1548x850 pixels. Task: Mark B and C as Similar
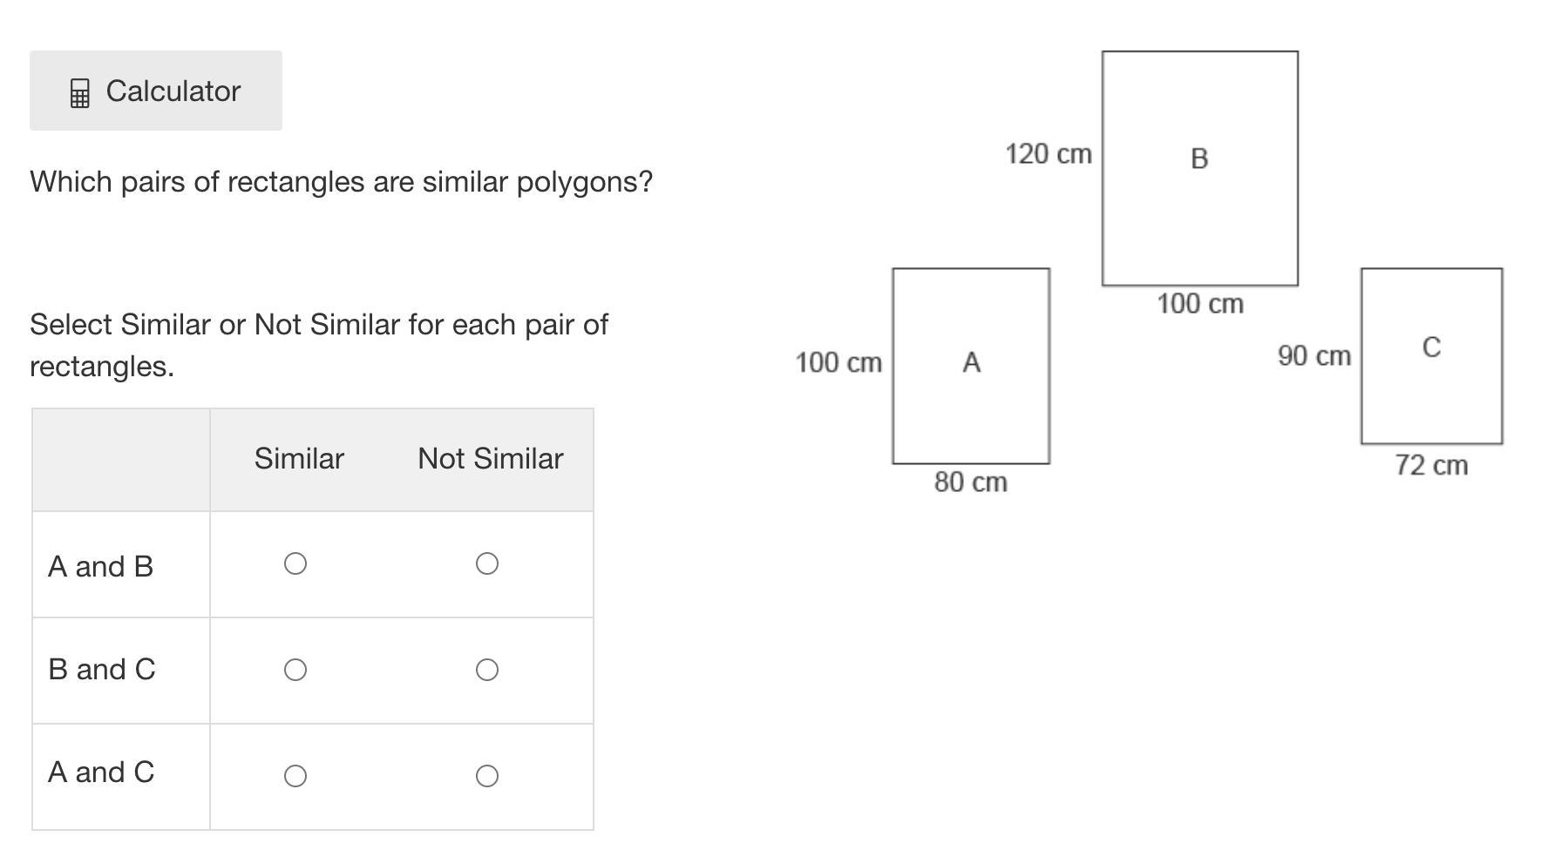click(x=295, y=670)
